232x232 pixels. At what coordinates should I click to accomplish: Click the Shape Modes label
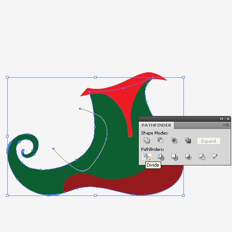coord(155,133)
